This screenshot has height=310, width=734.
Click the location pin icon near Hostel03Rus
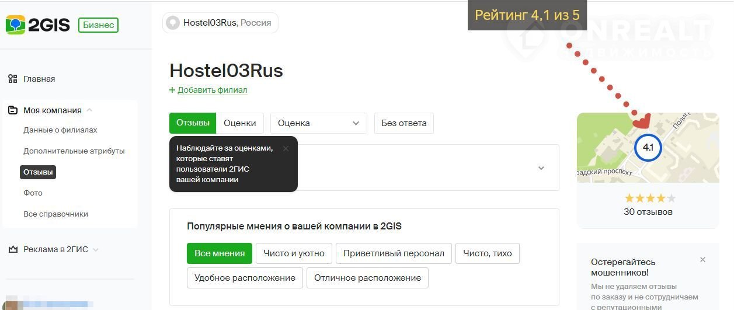(x=173, y=23)
